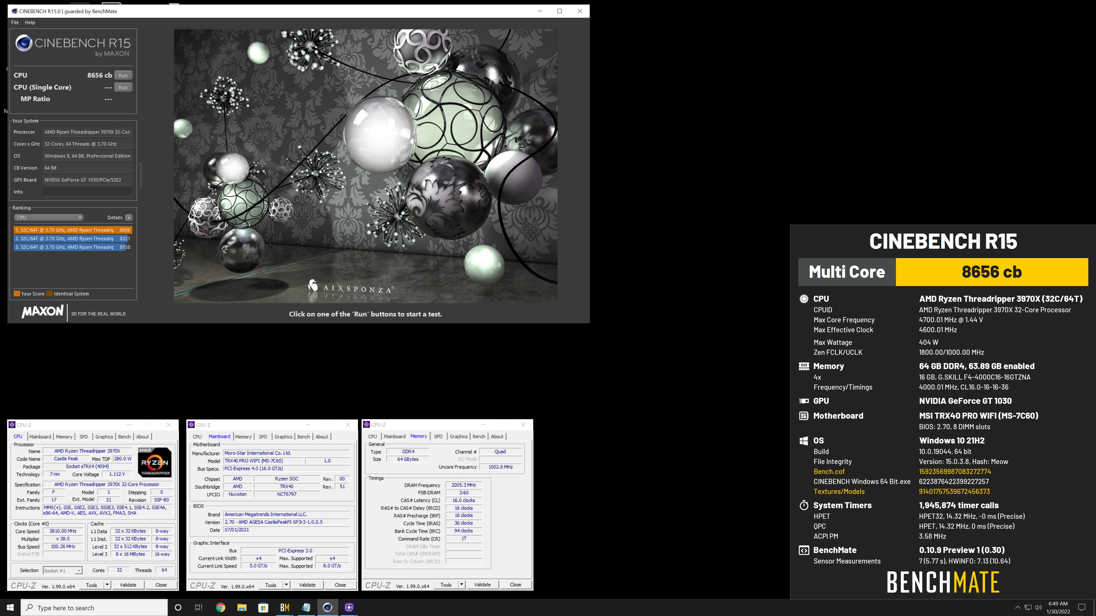Click the Memory icon in BenchMate panel

click(x=804, y=366)
